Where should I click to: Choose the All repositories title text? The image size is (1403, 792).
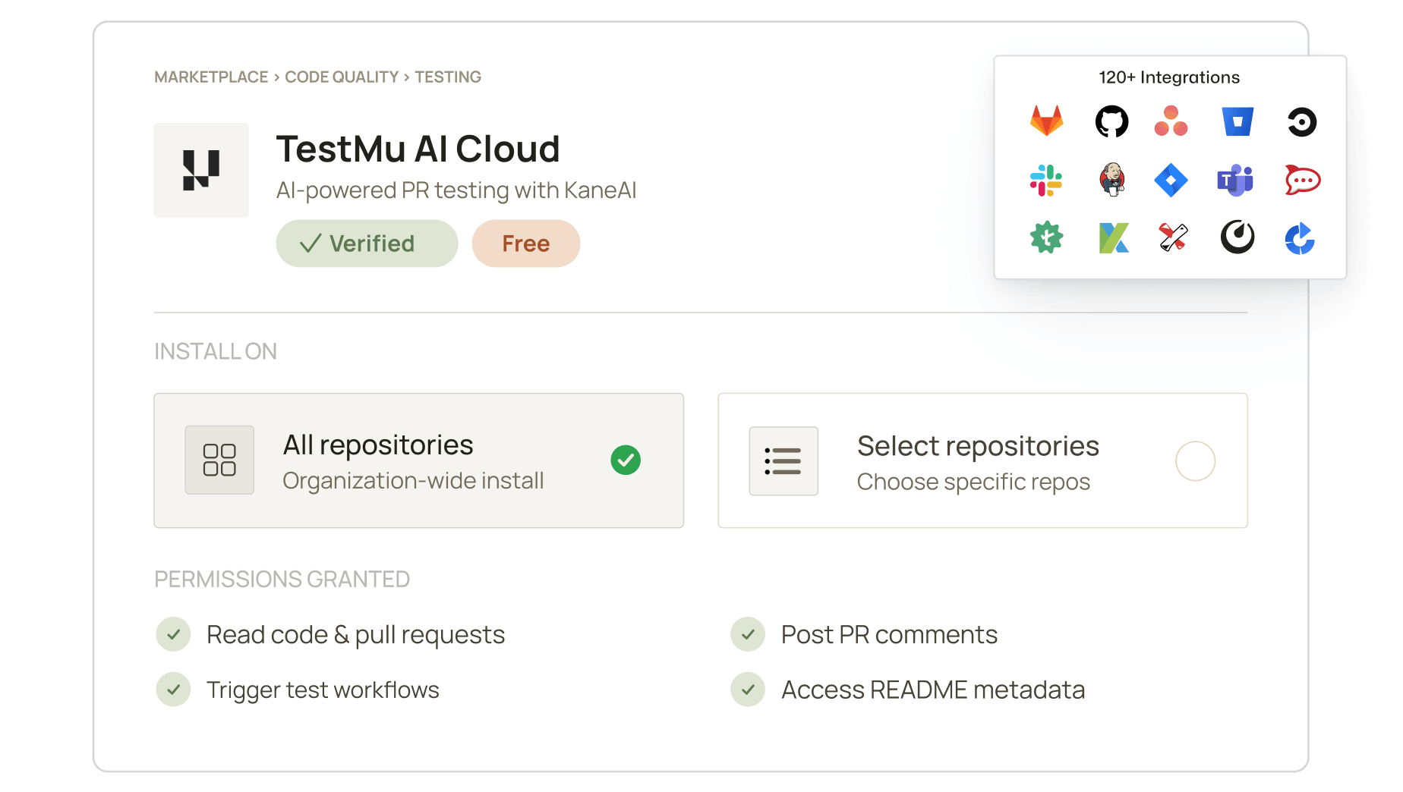tap(378, 445)
